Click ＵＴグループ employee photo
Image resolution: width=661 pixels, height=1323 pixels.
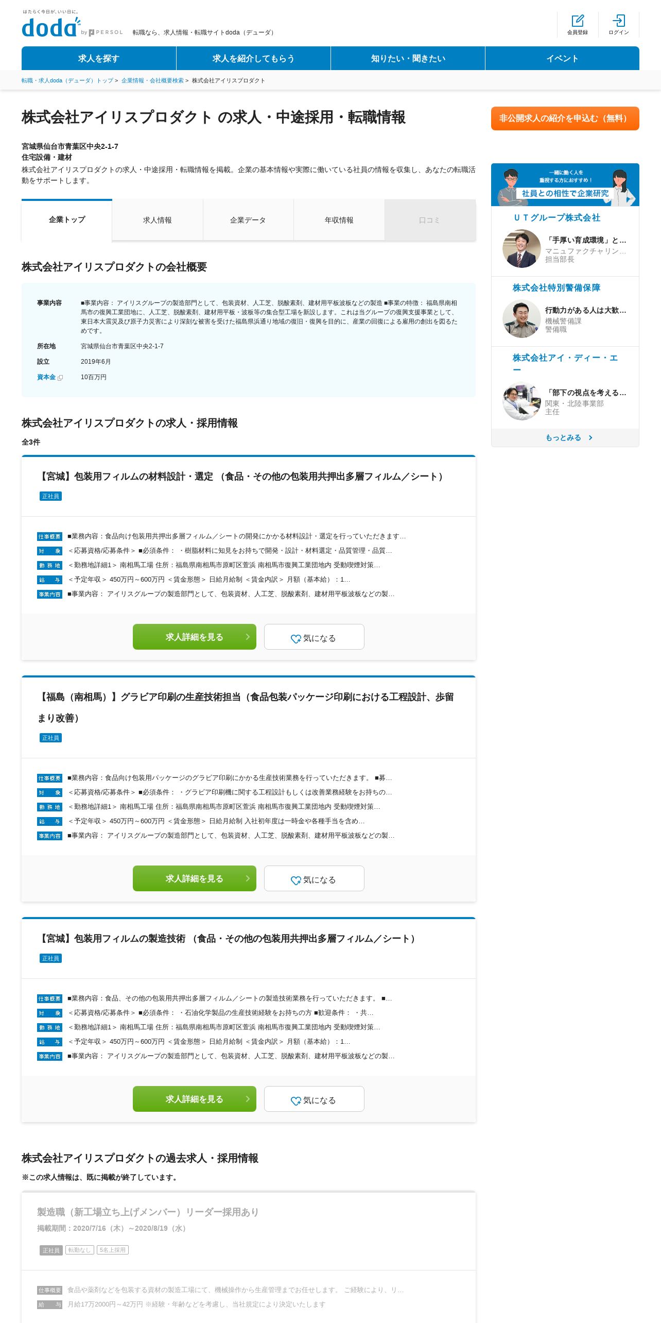(521, 248)
